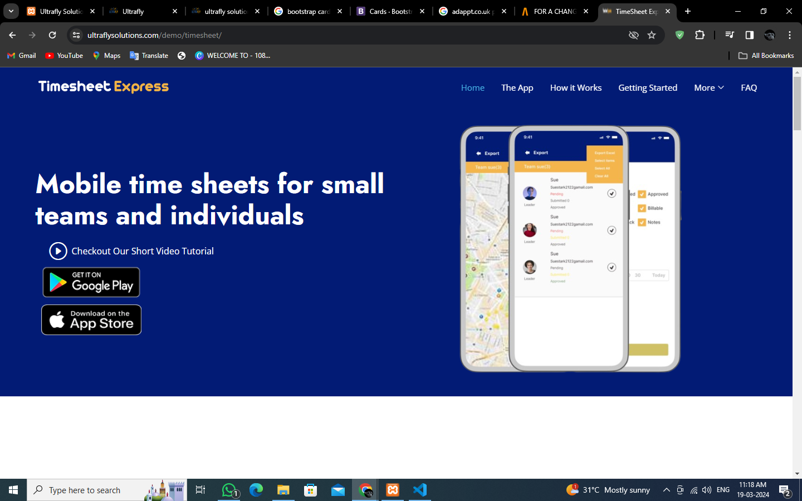Image resolution: width=802 pixels, height=501 pixels.
Task: Bookmark this page with the star icon
Action: coord(652,35)
